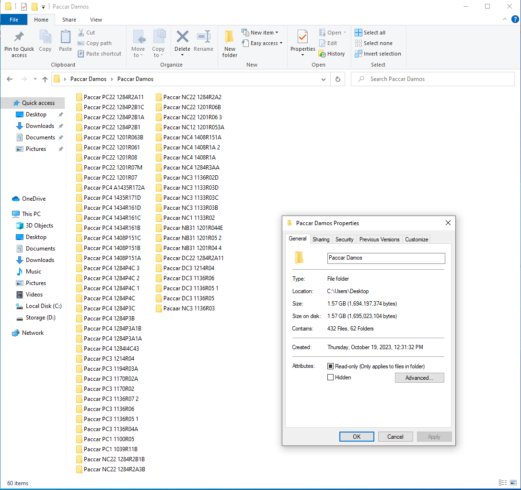Click the Delete X icon
The image size is (521, 490).
[183, 36]
